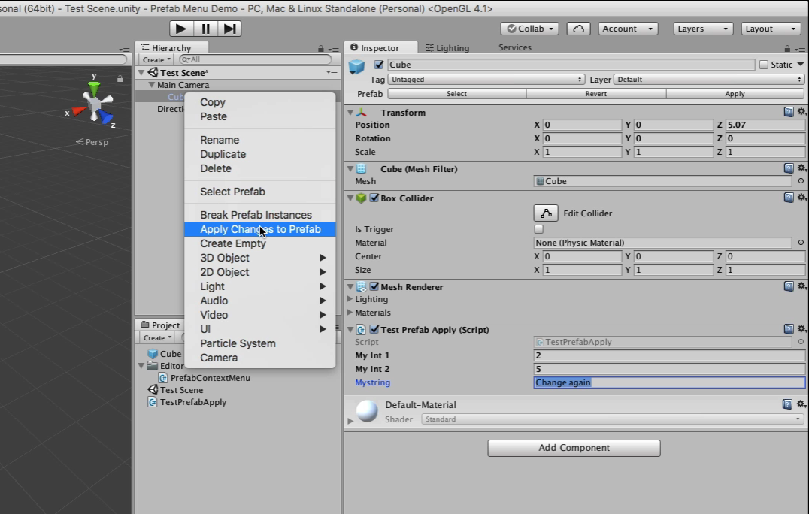Toggle the Box Collider enabled checkbox

coord(374,198)
